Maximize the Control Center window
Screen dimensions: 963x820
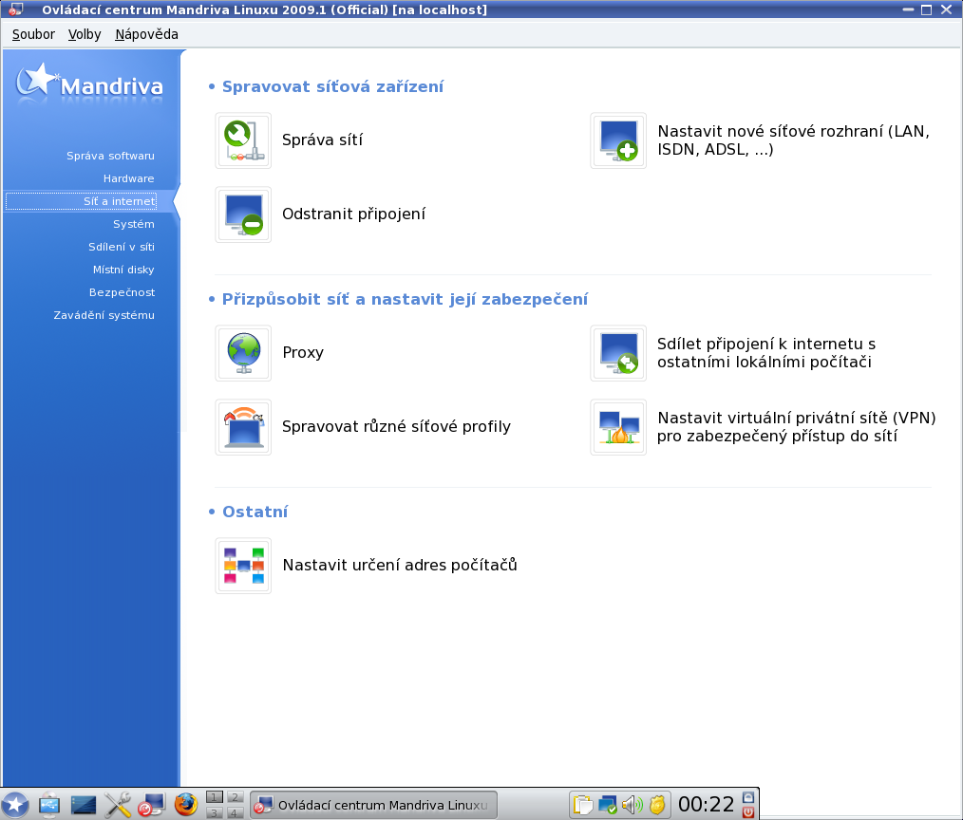[x=927, y=9]
